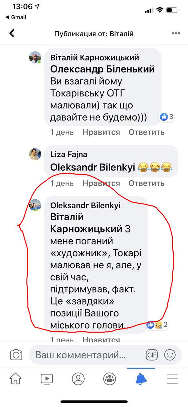Open the Profile tab icon
The height and width of the screenshot is (407, 188).
click(x=78, y=379)
